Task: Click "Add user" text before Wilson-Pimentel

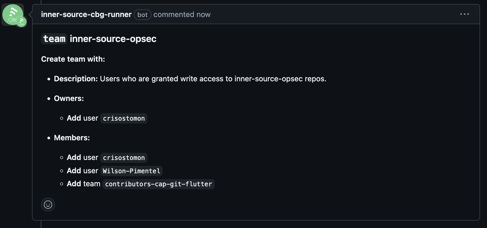Action: (x=82, y=171)
